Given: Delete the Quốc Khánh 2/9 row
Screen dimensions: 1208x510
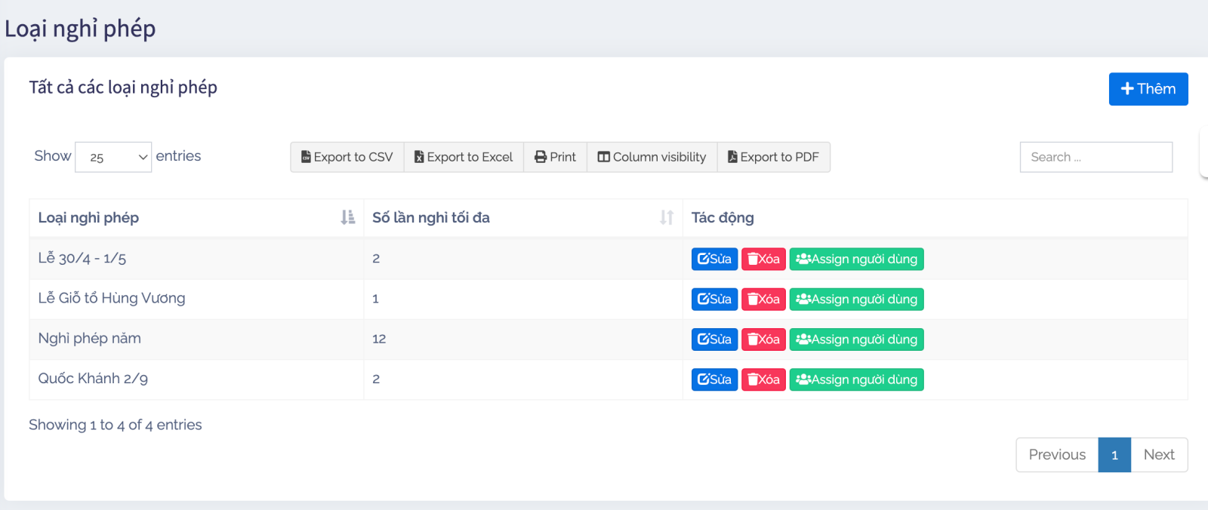Looking at the screenshot, I should tap(763, 379).
